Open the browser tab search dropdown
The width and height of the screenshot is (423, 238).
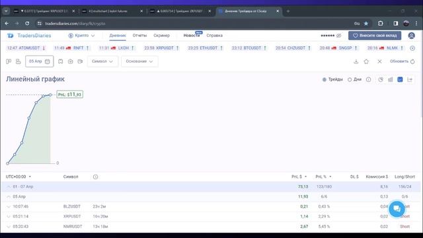(x=6, y=11)
